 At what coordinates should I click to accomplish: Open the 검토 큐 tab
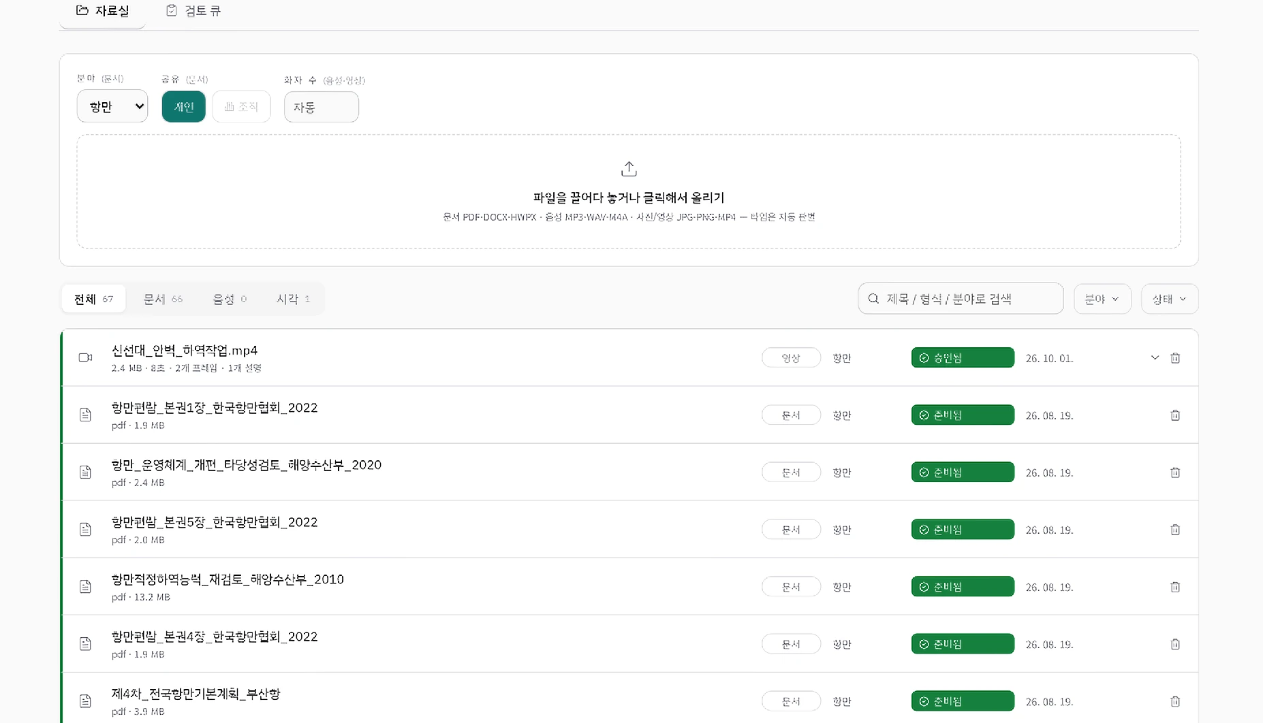[194, 11]
